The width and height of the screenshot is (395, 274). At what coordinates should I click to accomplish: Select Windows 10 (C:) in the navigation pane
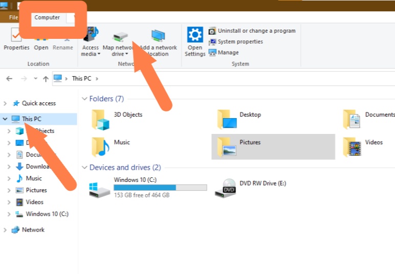coord(47,214)
